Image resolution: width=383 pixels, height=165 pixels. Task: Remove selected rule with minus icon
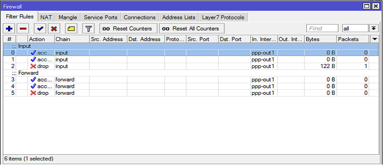point(23,28)
